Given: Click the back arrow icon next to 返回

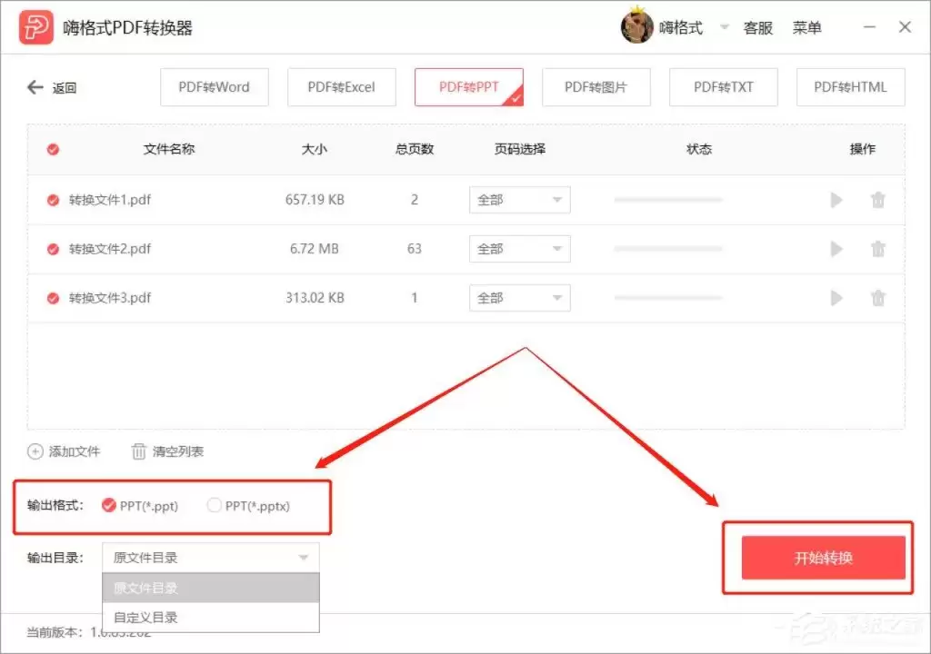Looking at the screenshot, I should point(34,87).
